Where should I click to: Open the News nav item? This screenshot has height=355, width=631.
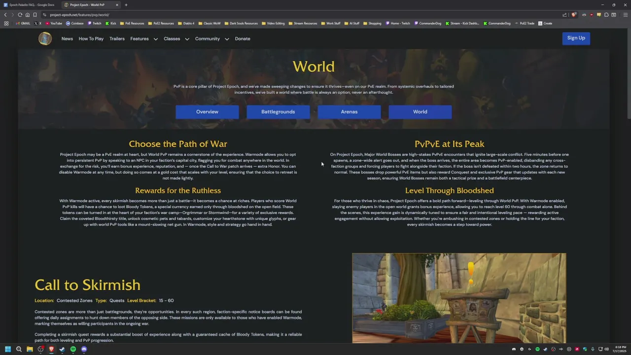pos(67,38)
